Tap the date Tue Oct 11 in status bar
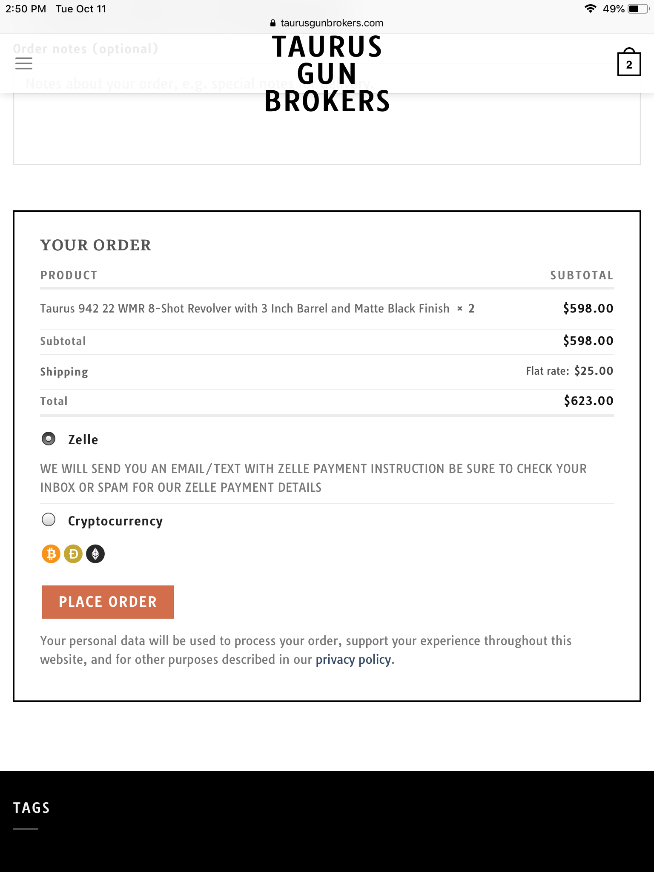The image size is (654, 872). [x=81, y=9]
